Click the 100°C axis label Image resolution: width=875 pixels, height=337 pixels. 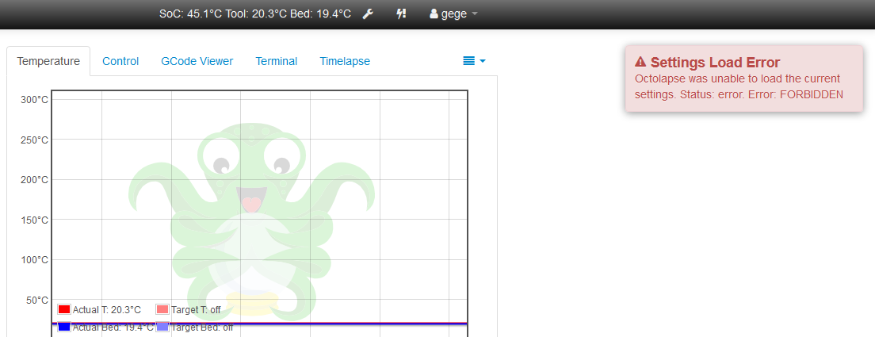point(35,260)
